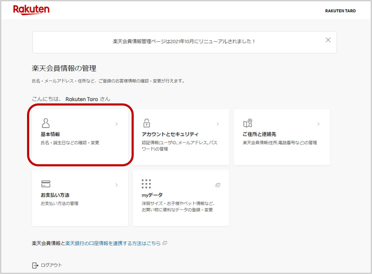Click the chevron on アカウントとセキュリティ card

(218, 124)
